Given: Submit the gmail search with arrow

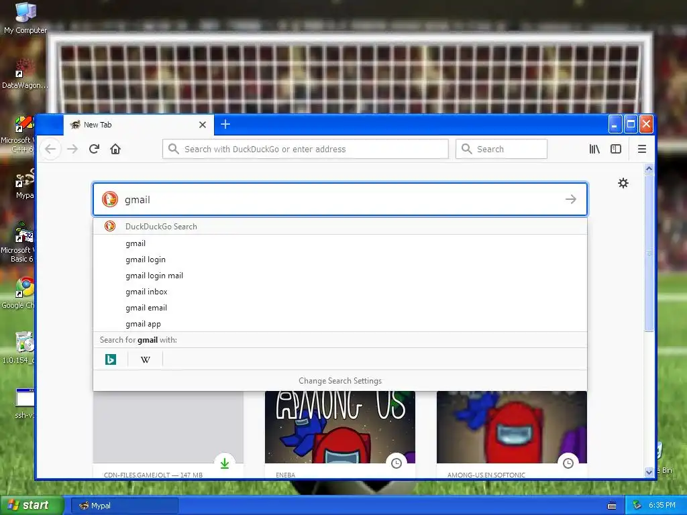Looking at the screenshot, I should 570,199.
